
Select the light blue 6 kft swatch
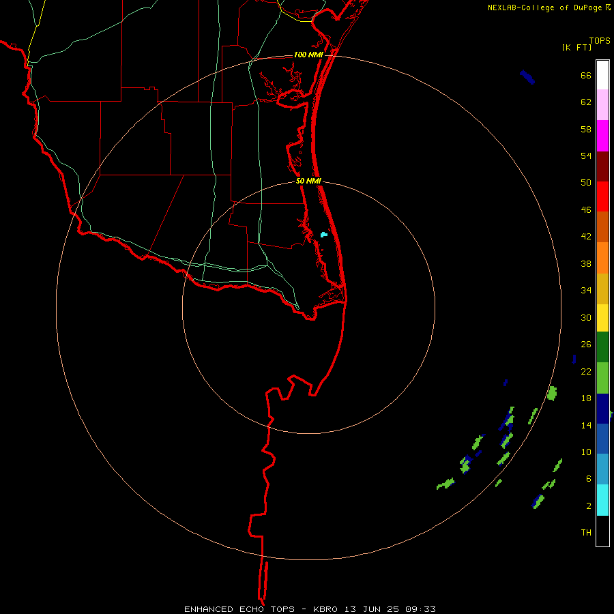[x=602, y=469]
